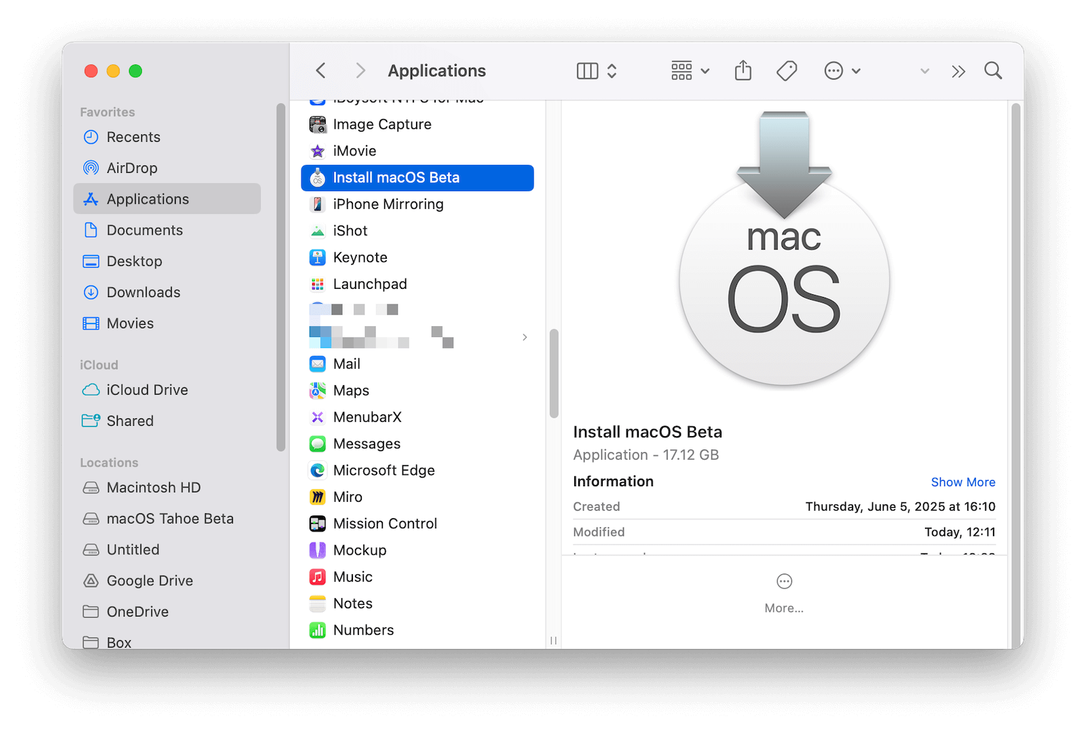Open the view switcher up-down arrows
Image resolution: width=1086 pixels, height=731 pixels.
(612, 71)
